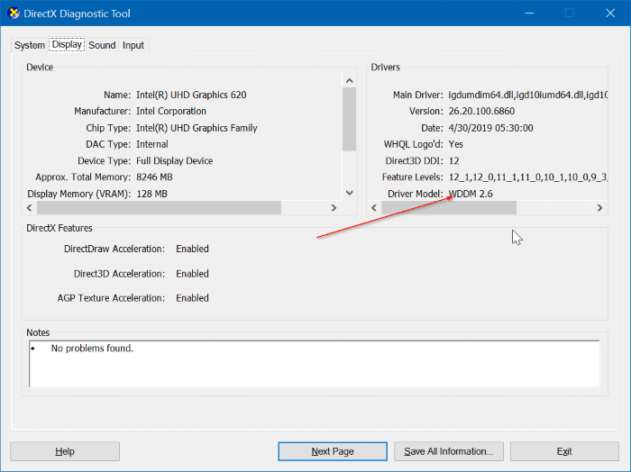Close the DirectX Diagnostic Tool window
The width and height of the screenshot is (631, 472).
tap(610, 14)
